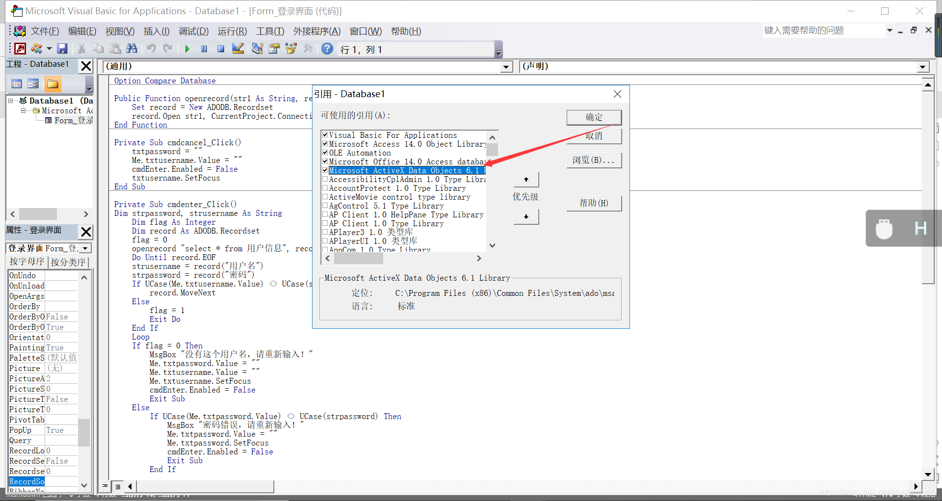Open the (通用) object dropdown
The height and width of the screenshot is (501, 942).
click(x=507, y=67)
